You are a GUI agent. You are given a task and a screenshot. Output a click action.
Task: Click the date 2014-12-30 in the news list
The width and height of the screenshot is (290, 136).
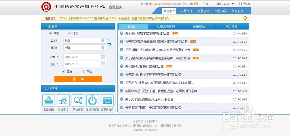point(240,33)
